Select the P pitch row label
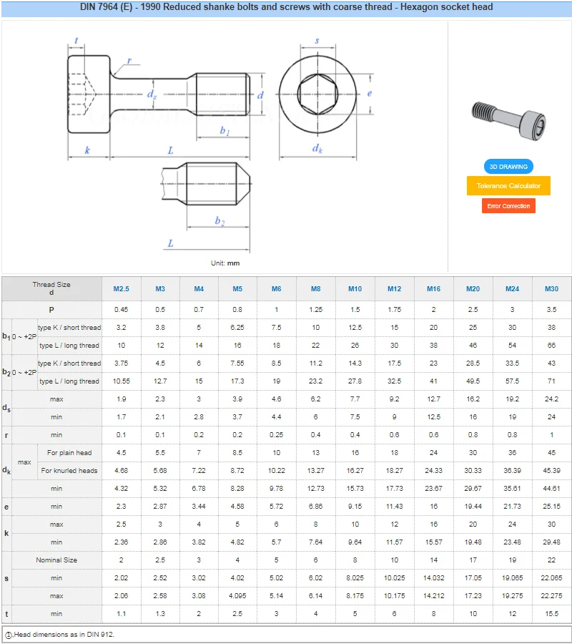 pyautogui.click(x=51, y=309)
